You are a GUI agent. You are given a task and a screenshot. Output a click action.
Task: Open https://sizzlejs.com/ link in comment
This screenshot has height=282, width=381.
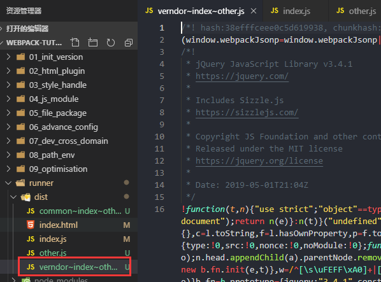coord(247,113)
